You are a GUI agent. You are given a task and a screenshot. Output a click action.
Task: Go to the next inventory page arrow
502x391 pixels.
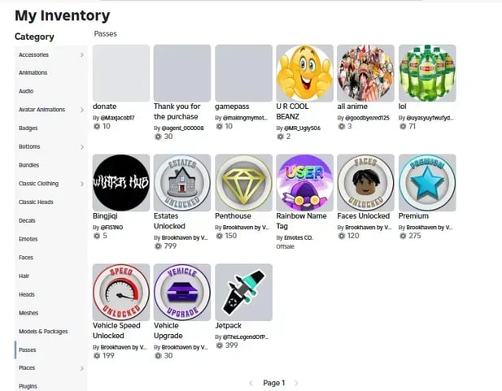point(296,383)
